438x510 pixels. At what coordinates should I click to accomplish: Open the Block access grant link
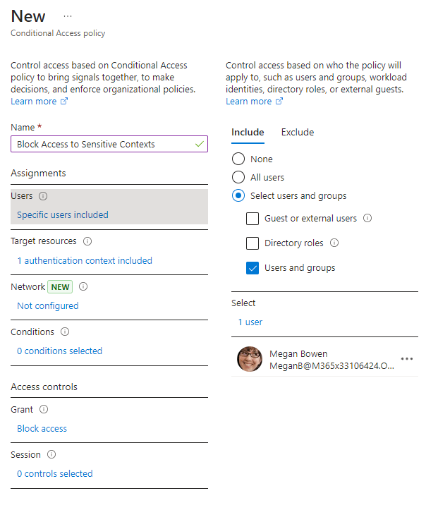point(42,429)
